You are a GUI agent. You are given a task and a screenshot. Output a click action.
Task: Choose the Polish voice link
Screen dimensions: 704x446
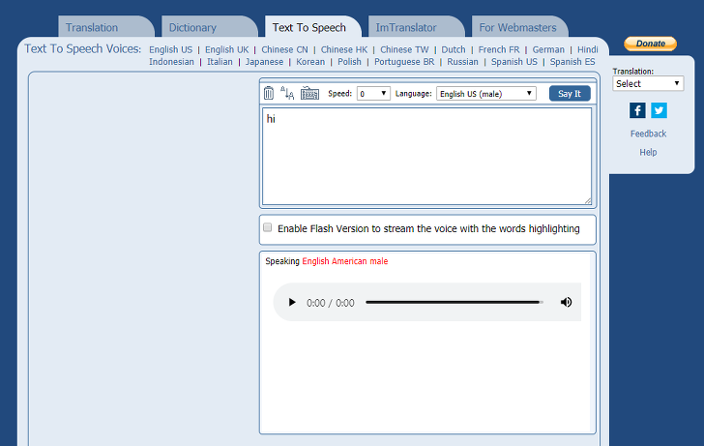349,62
